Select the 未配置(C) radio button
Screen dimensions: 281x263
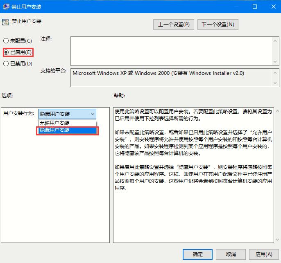coord(6,41)
